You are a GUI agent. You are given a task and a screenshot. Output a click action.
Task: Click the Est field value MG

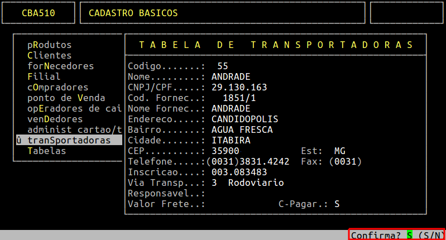point(339,151)
